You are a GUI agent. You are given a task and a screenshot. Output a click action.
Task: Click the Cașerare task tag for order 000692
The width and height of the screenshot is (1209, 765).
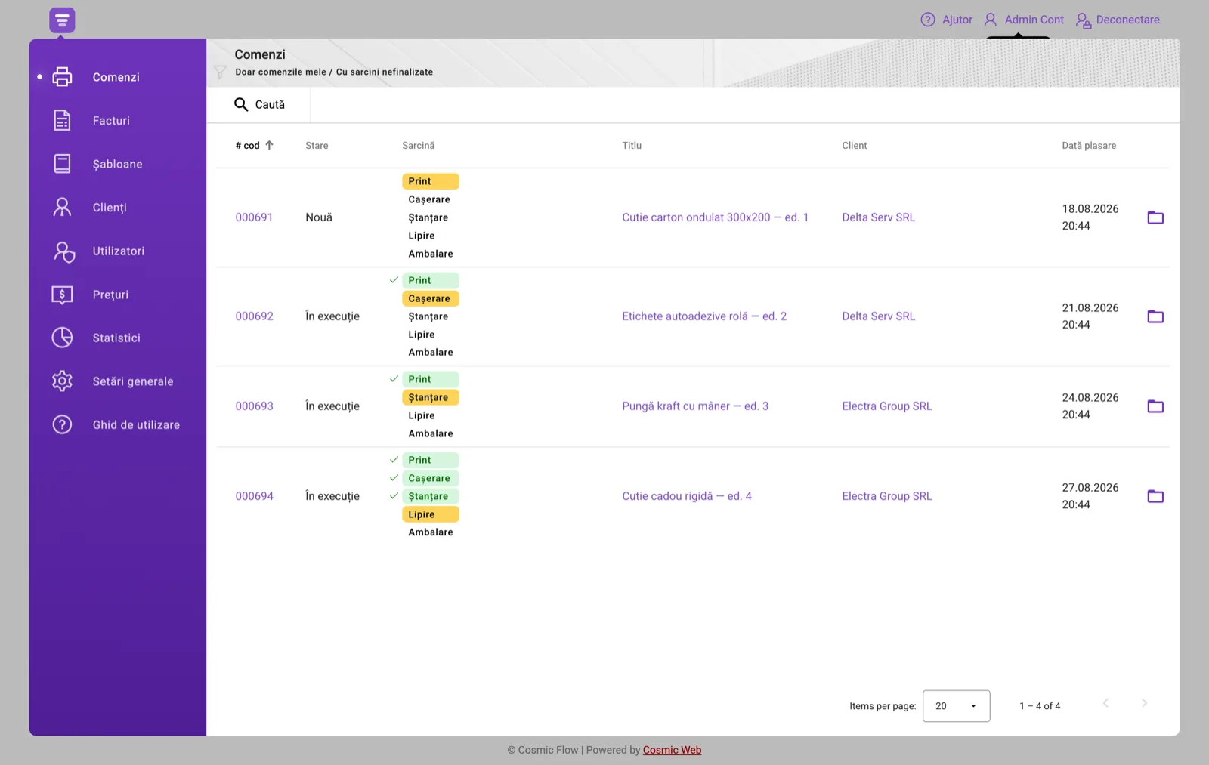431,298
